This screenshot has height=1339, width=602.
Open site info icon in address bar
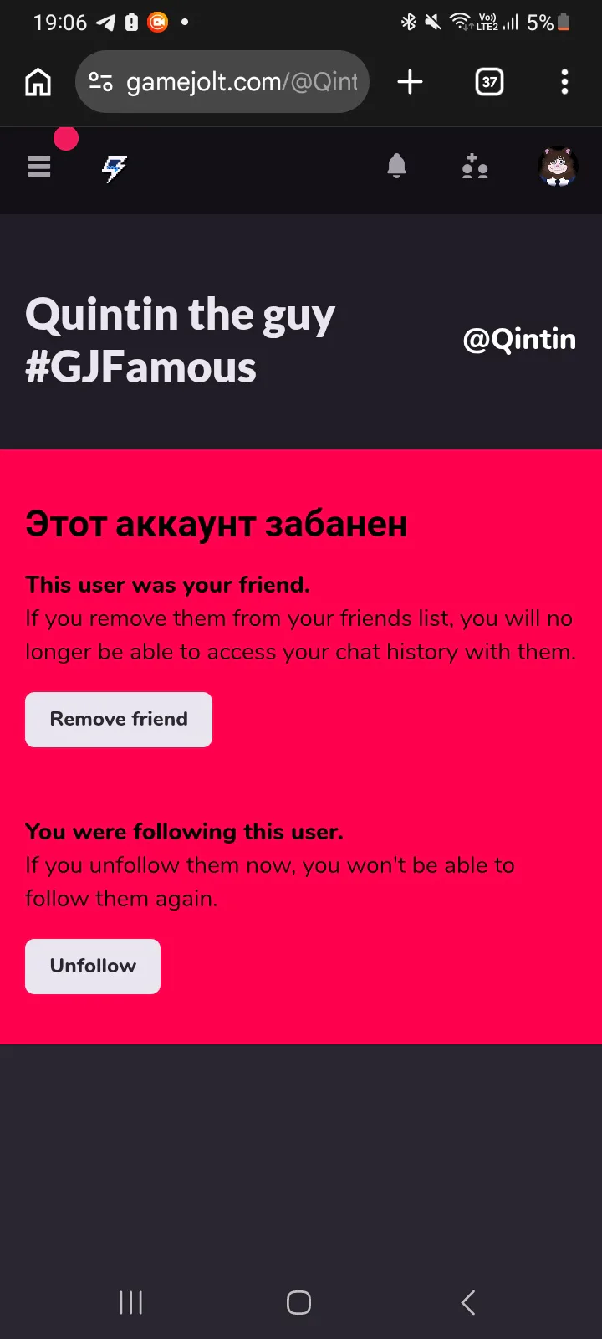pyautogui.click(x=101, y=82)
